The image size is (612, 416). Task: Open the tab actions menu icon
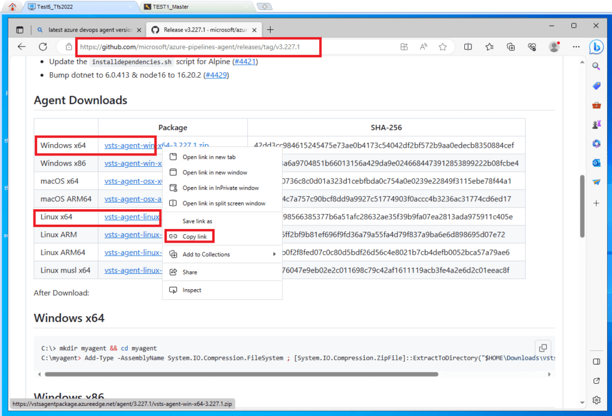tap(20, 30)
